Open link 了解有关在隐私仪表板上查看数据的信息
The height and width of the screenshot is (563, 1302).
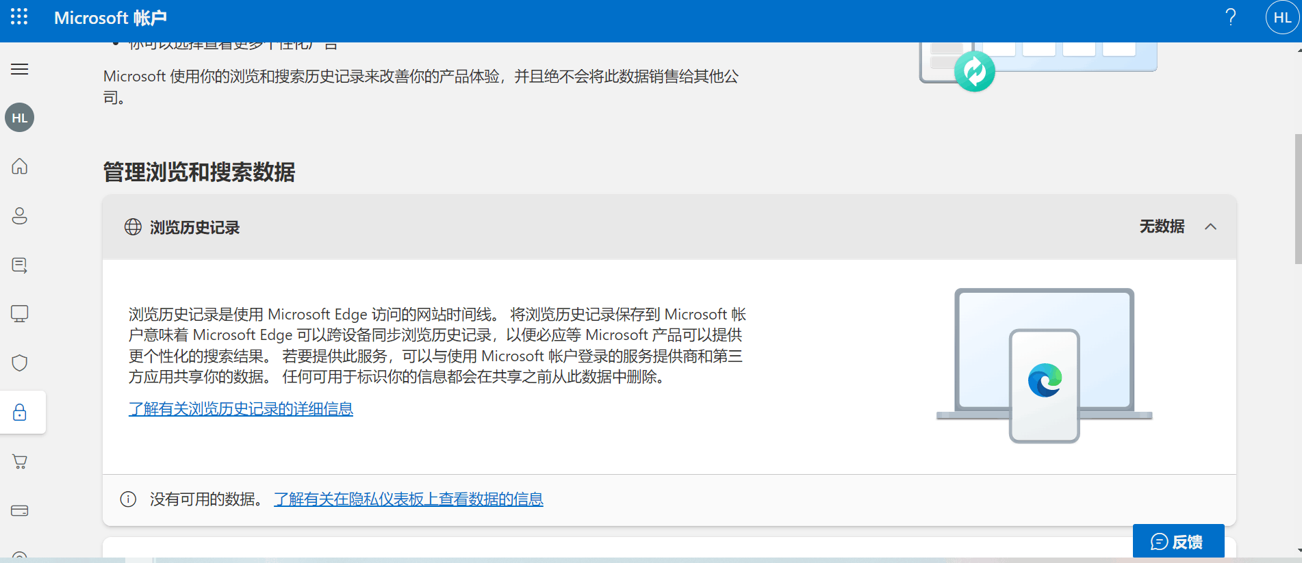click(409, 499)
